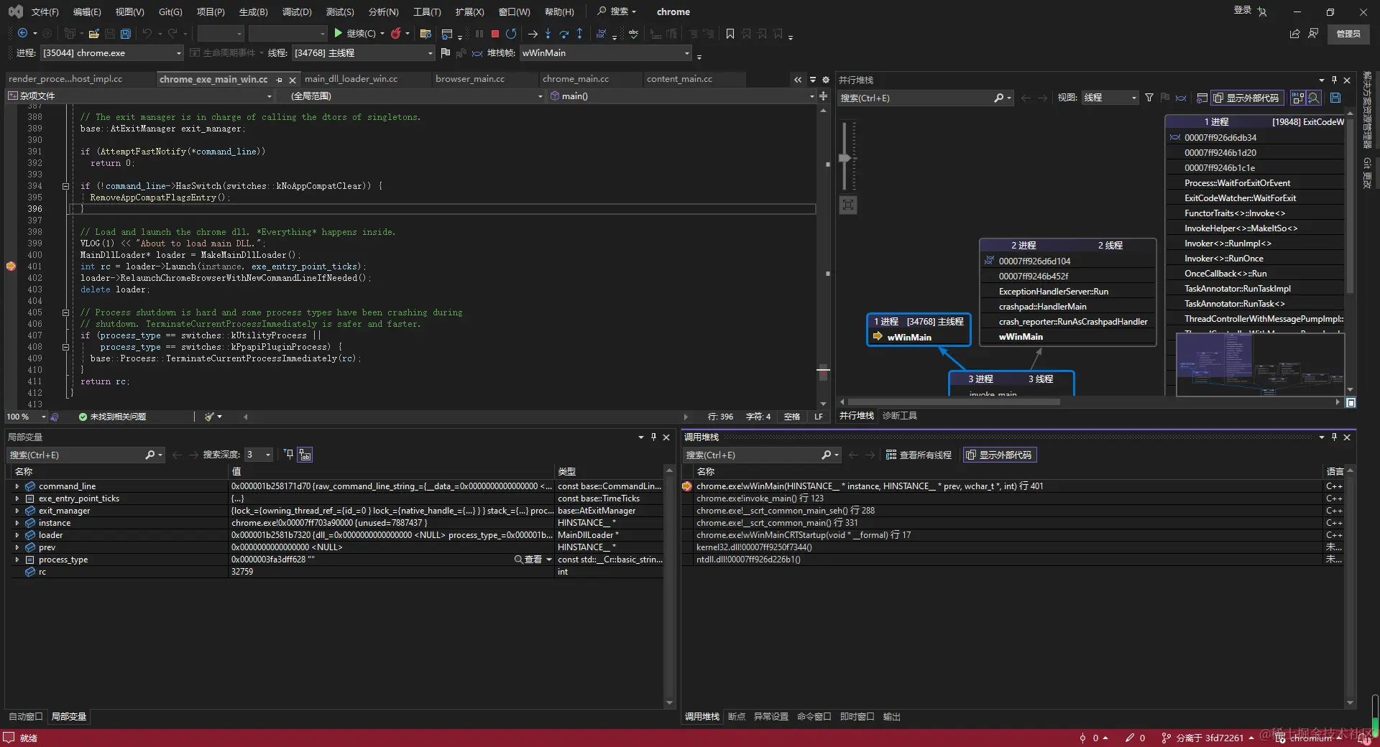The height and width of the screenshot is (747, 1380).
Task: Open the Git(G) menu
Action: [170, 11]
